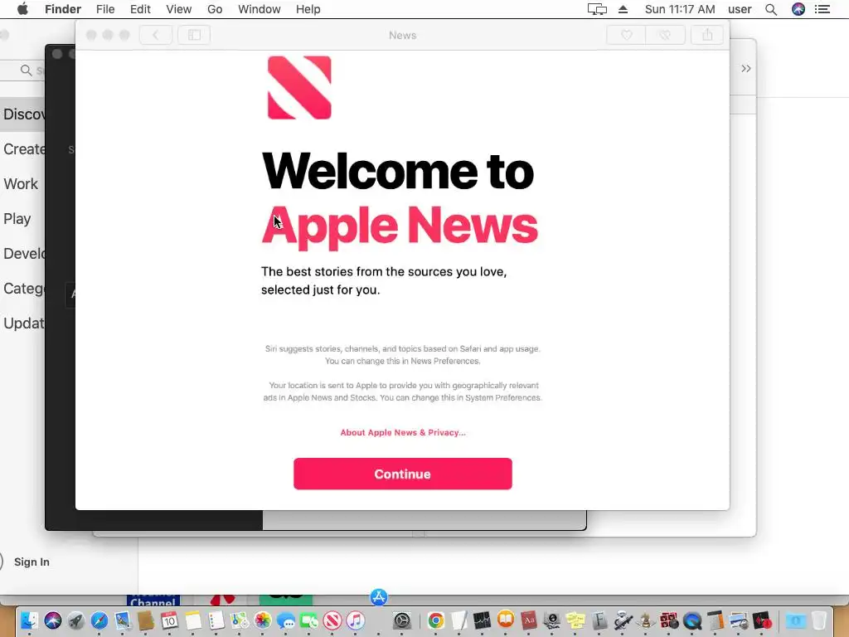This screenshot has height=637, width=849.
Task: Expand the toolbar overflow chevrons behind News
Action: 746,68
